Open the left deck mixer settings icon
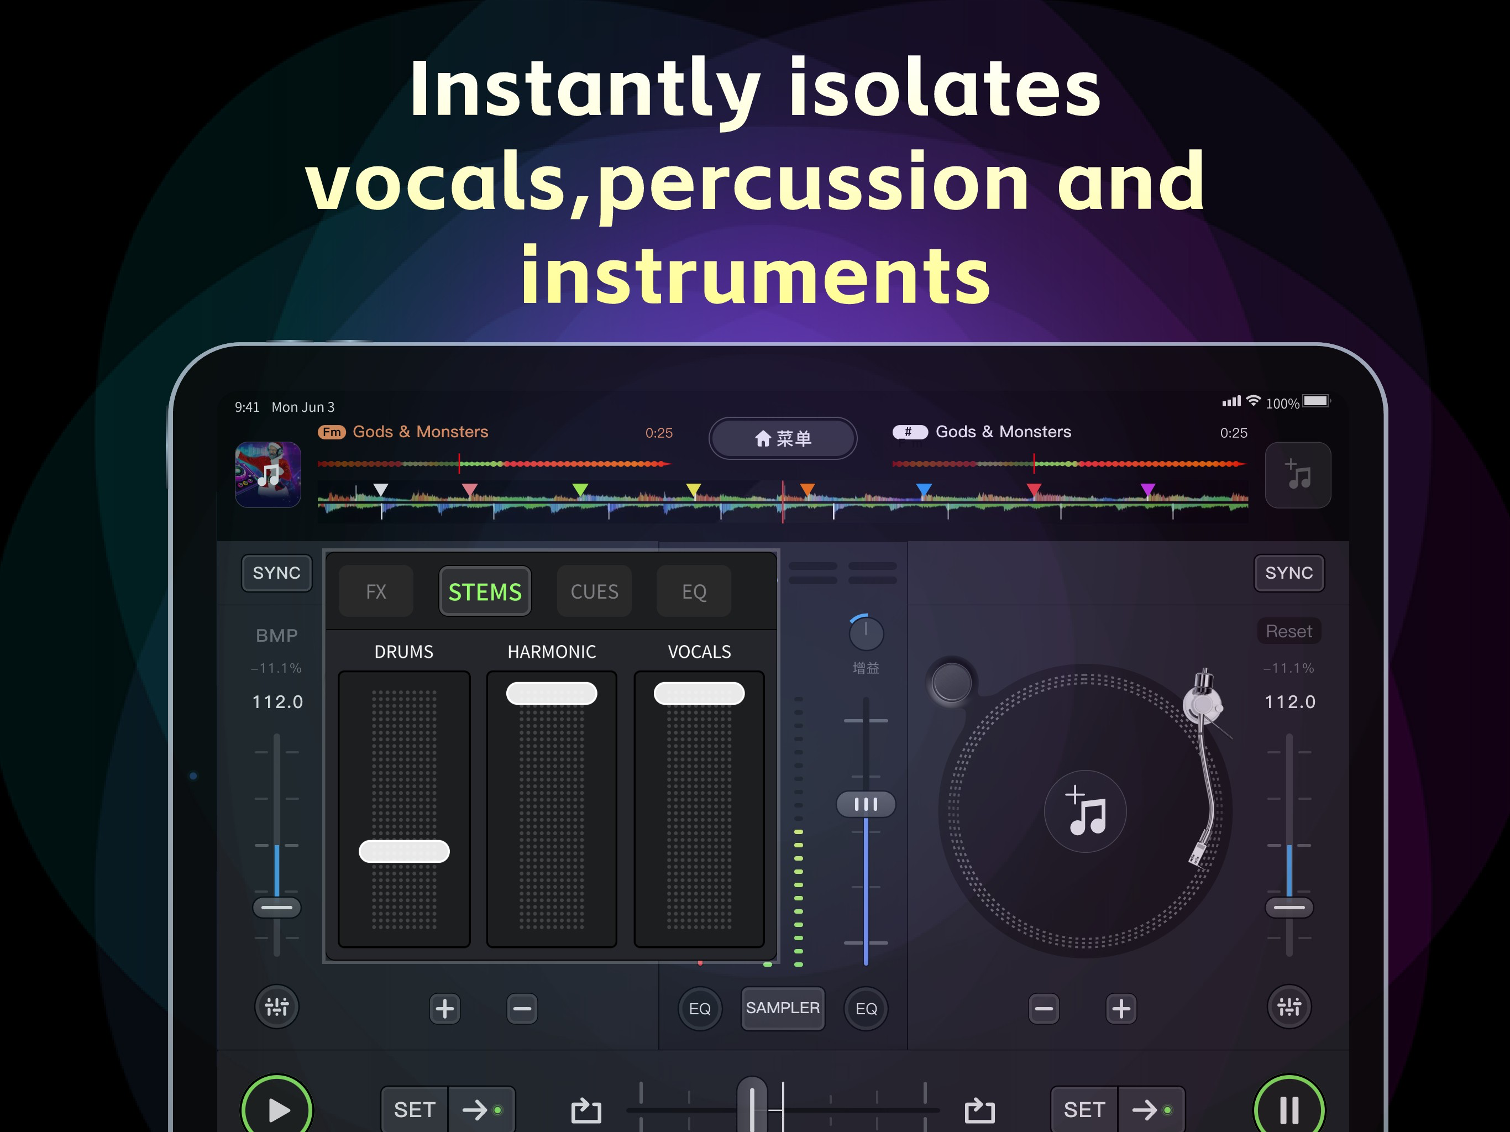This screenshot has height=1132, width=1510. point(276,1007)
